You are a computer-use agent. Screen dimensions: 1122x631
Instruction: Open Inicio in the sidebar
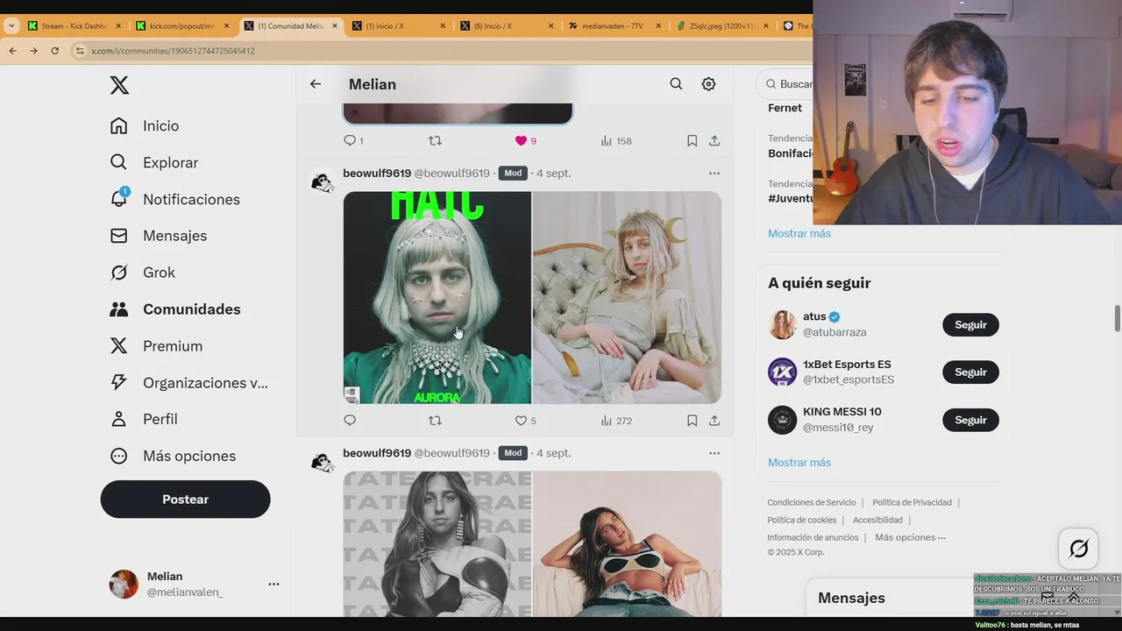coord(145,126)
